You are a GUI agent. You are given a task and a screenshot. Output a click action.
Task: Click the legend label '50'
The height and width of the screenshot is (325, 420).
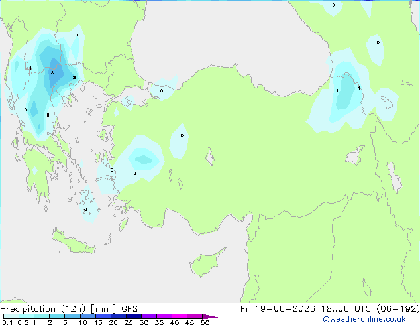(205, 322)
